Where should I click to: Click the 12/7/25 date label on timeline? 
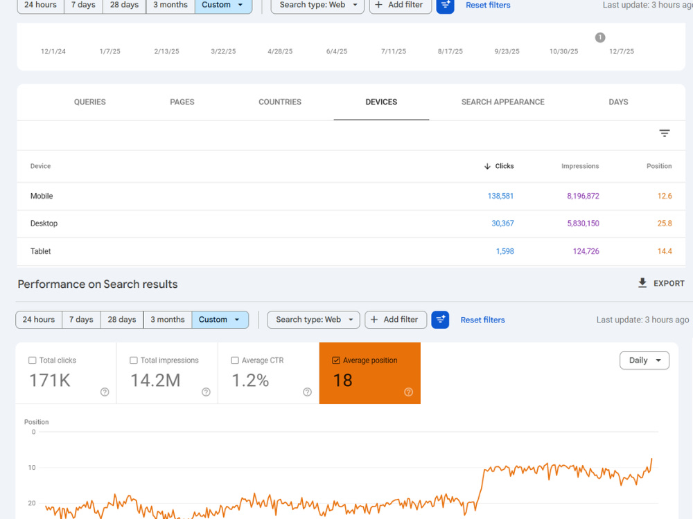point(622,52)
